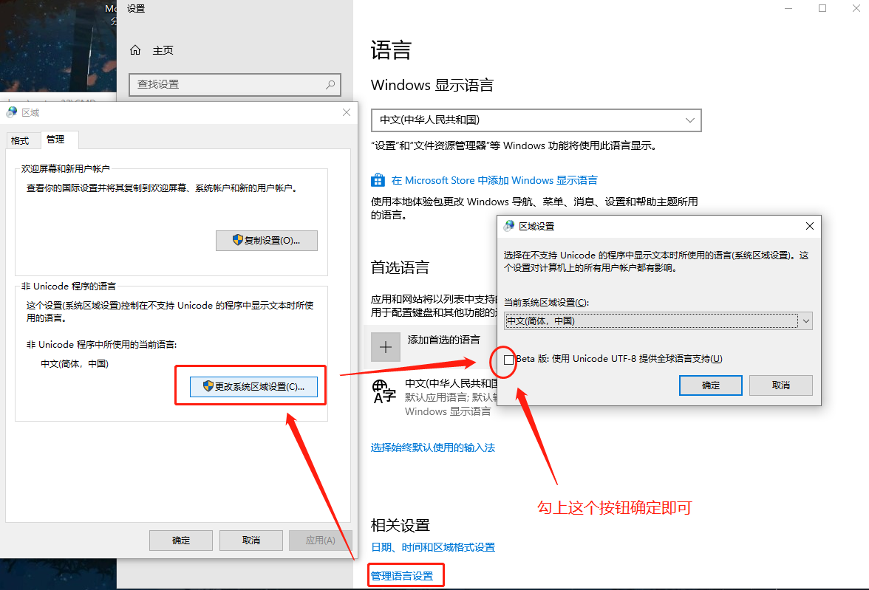Open the current system locale combo box
The width and height of the screenshot is (869, 590).
(x=658, y=320)
